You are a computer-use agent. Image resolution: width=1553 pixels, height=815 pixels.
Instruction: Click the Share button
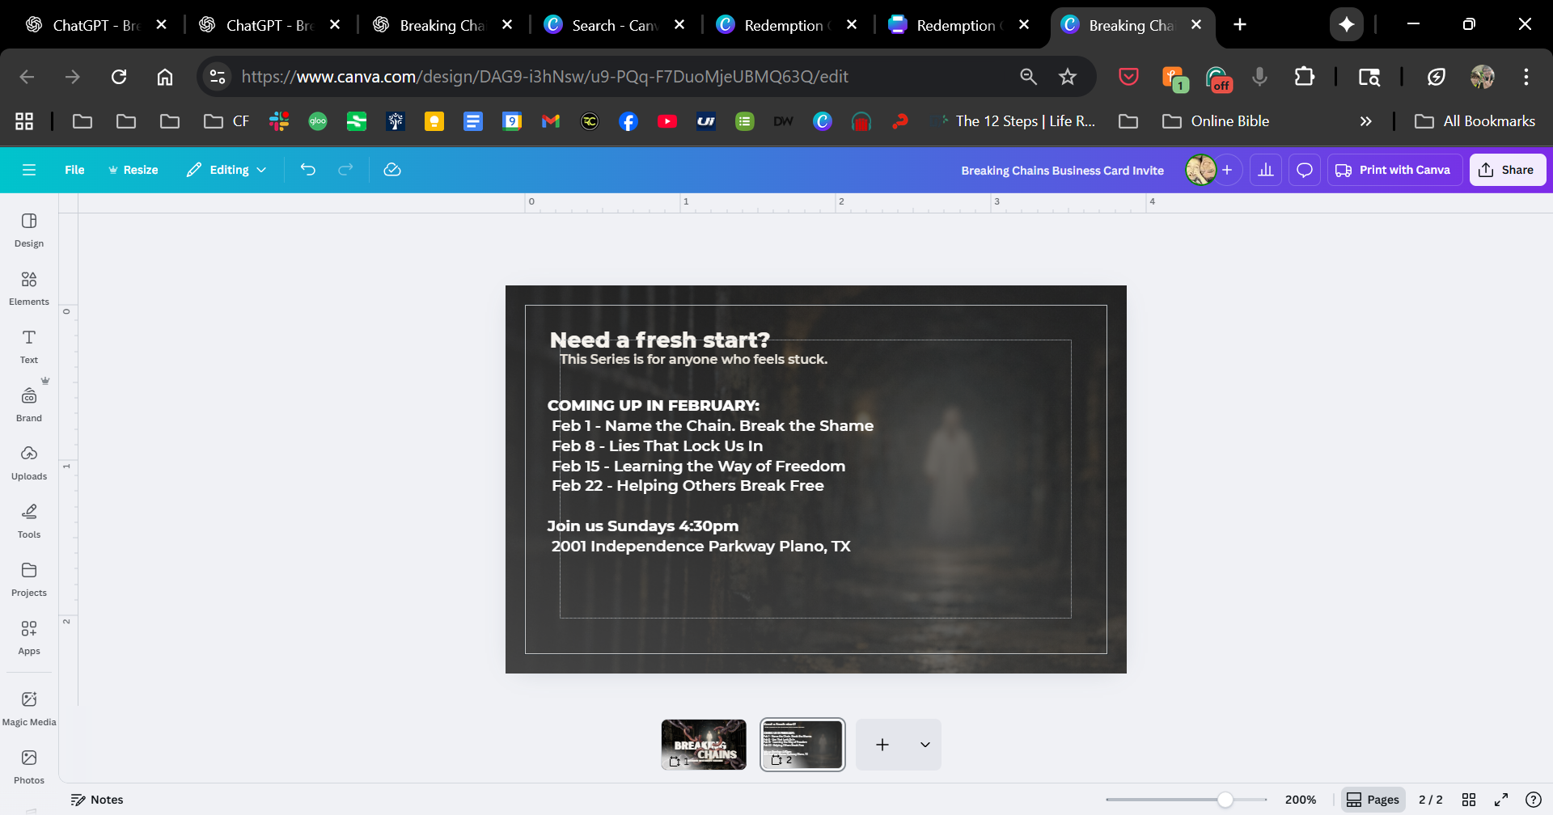pyautogui.click(x=1507, y=170)
